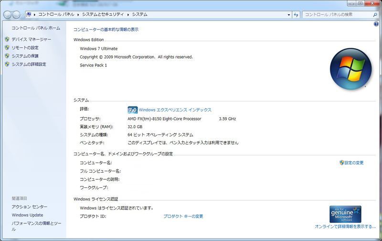Open Windows Update in related items
382x241 pixels.
tap(27, 215)
